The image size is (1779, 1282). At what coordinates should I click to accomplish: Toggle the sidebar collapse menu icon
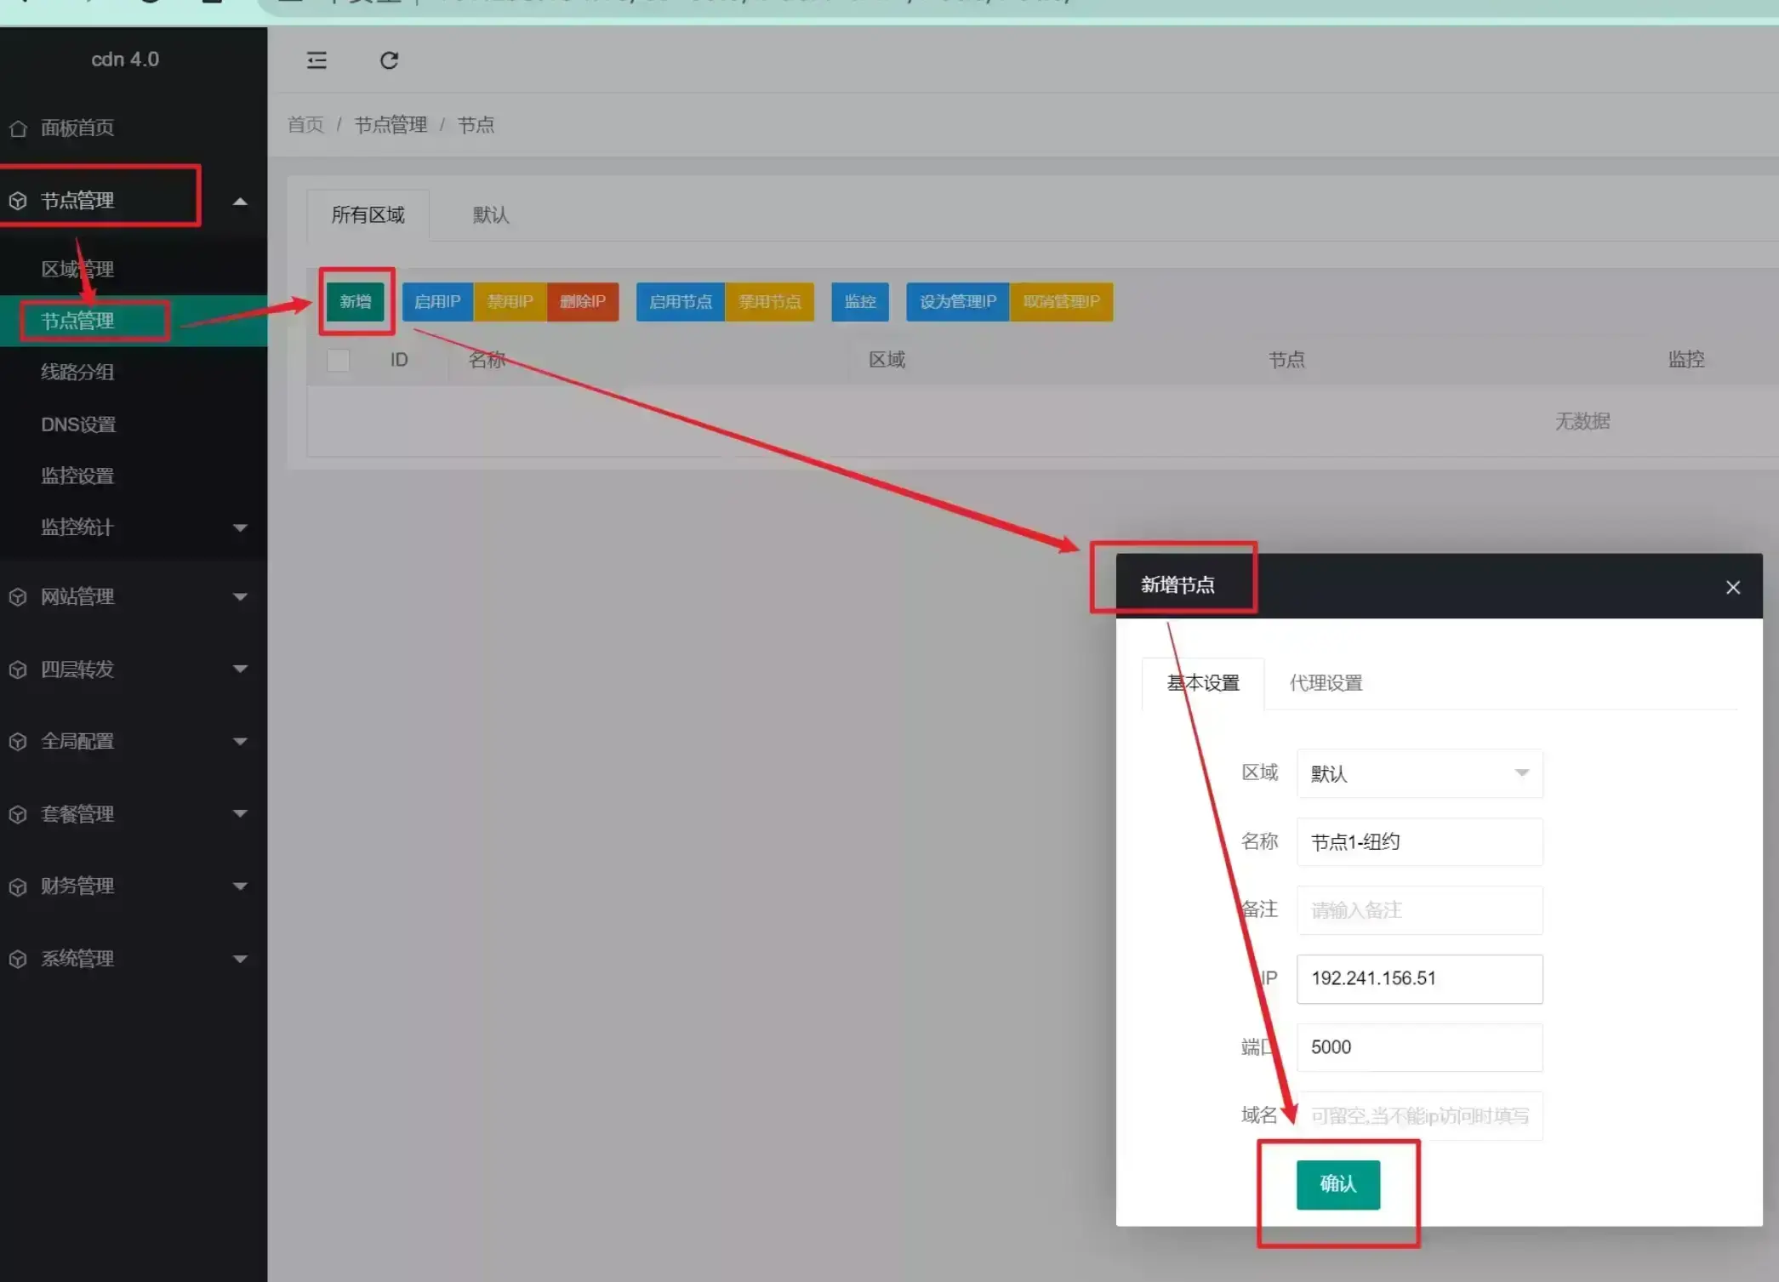pyautogui.click(x=316, y=60)
